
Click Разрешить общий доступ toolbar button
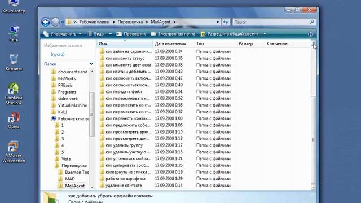click(x=229, y=34)
